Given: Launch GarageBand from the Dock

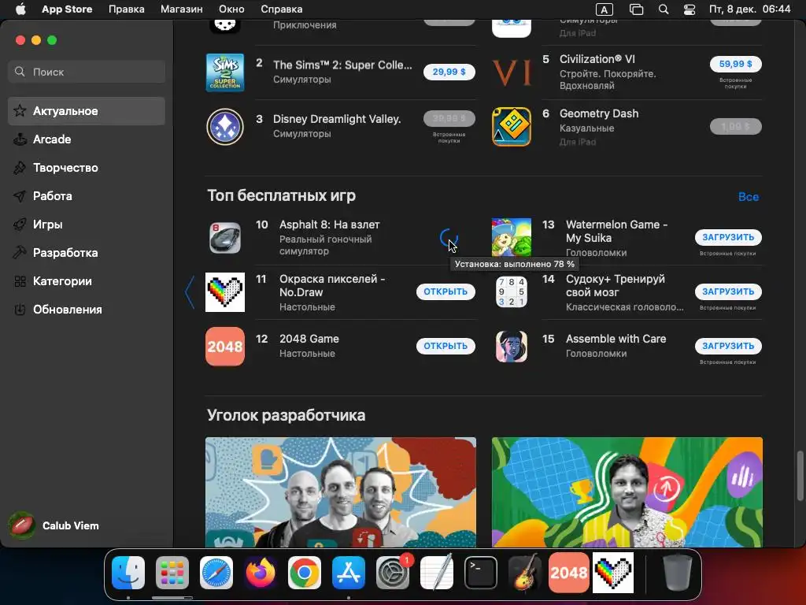Looking at the screenshot, I should (525, 573).
